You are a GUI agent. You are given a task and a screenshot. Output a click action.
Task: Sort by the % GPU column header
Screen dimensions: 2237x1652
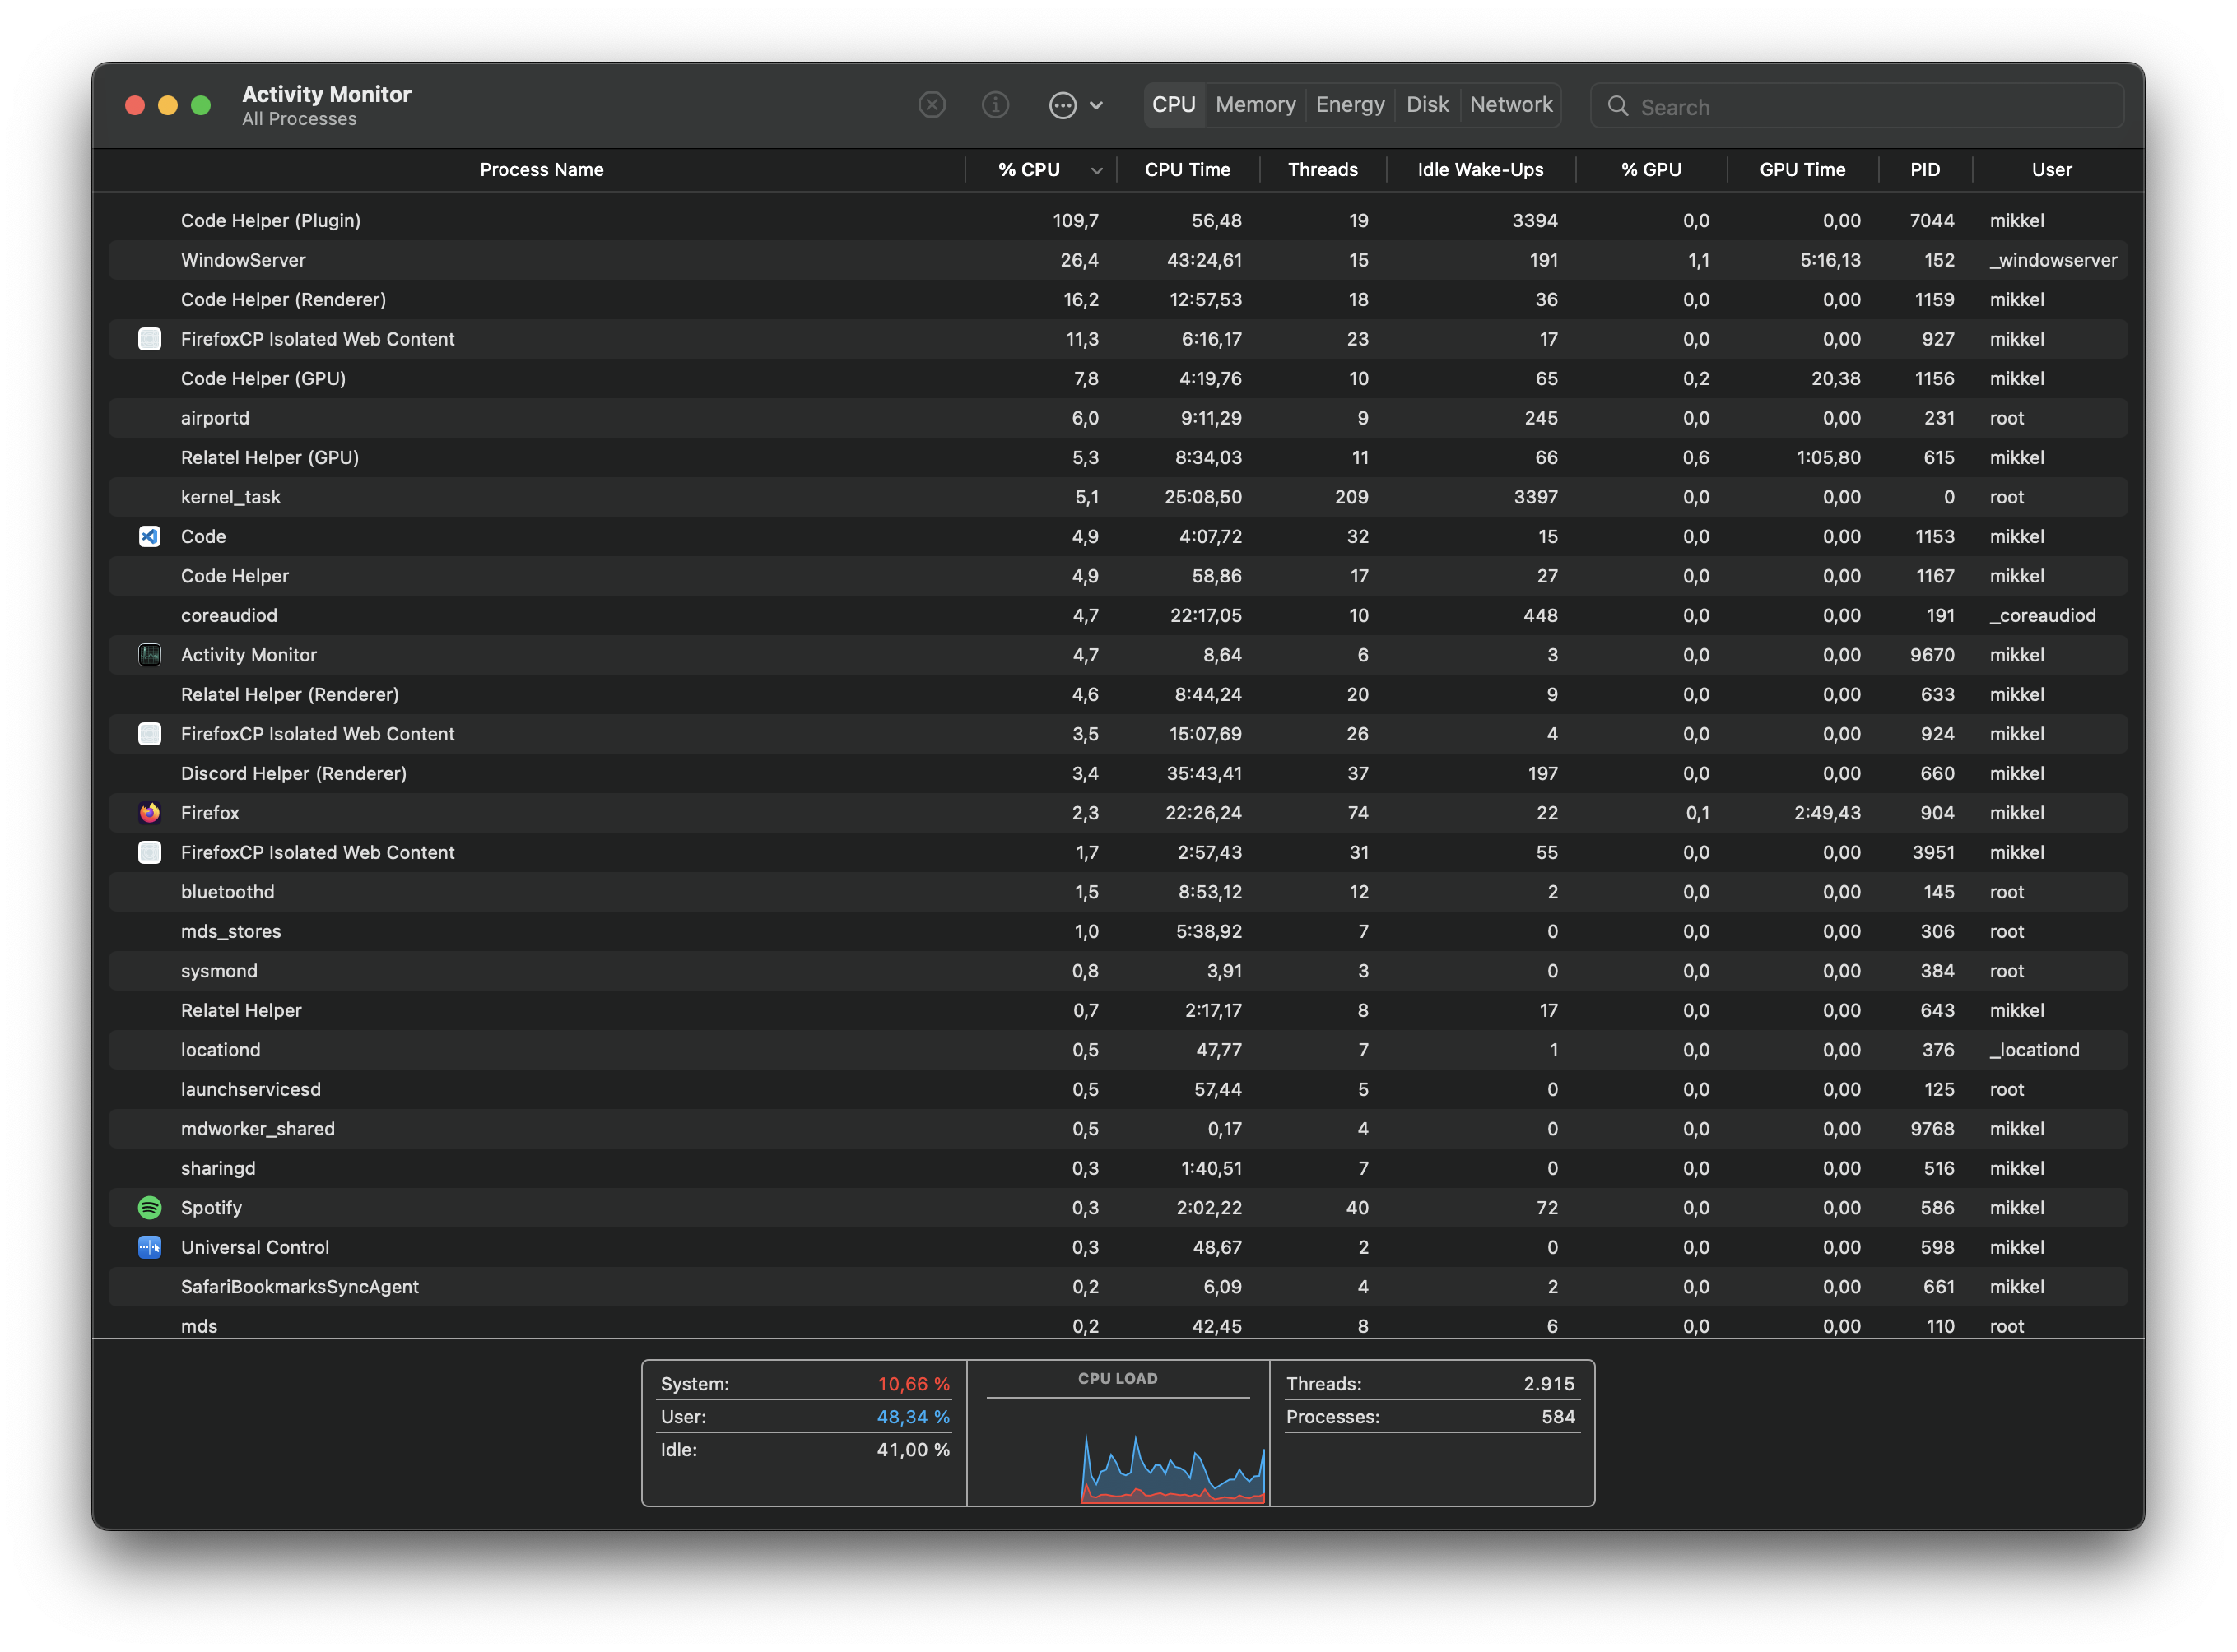pos(1651,170)
